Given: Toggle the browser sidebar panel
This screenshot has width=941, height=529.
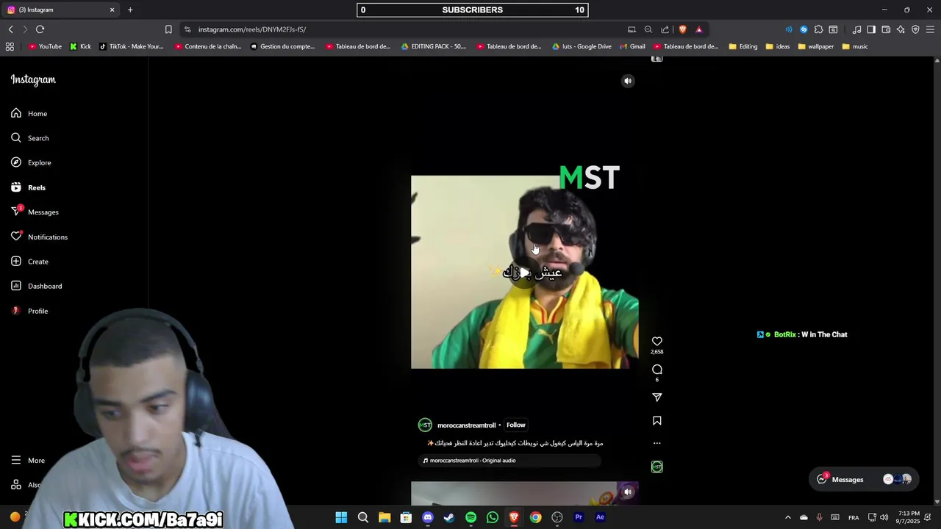Looking at the screenshot, I should (x=871, y=29).
